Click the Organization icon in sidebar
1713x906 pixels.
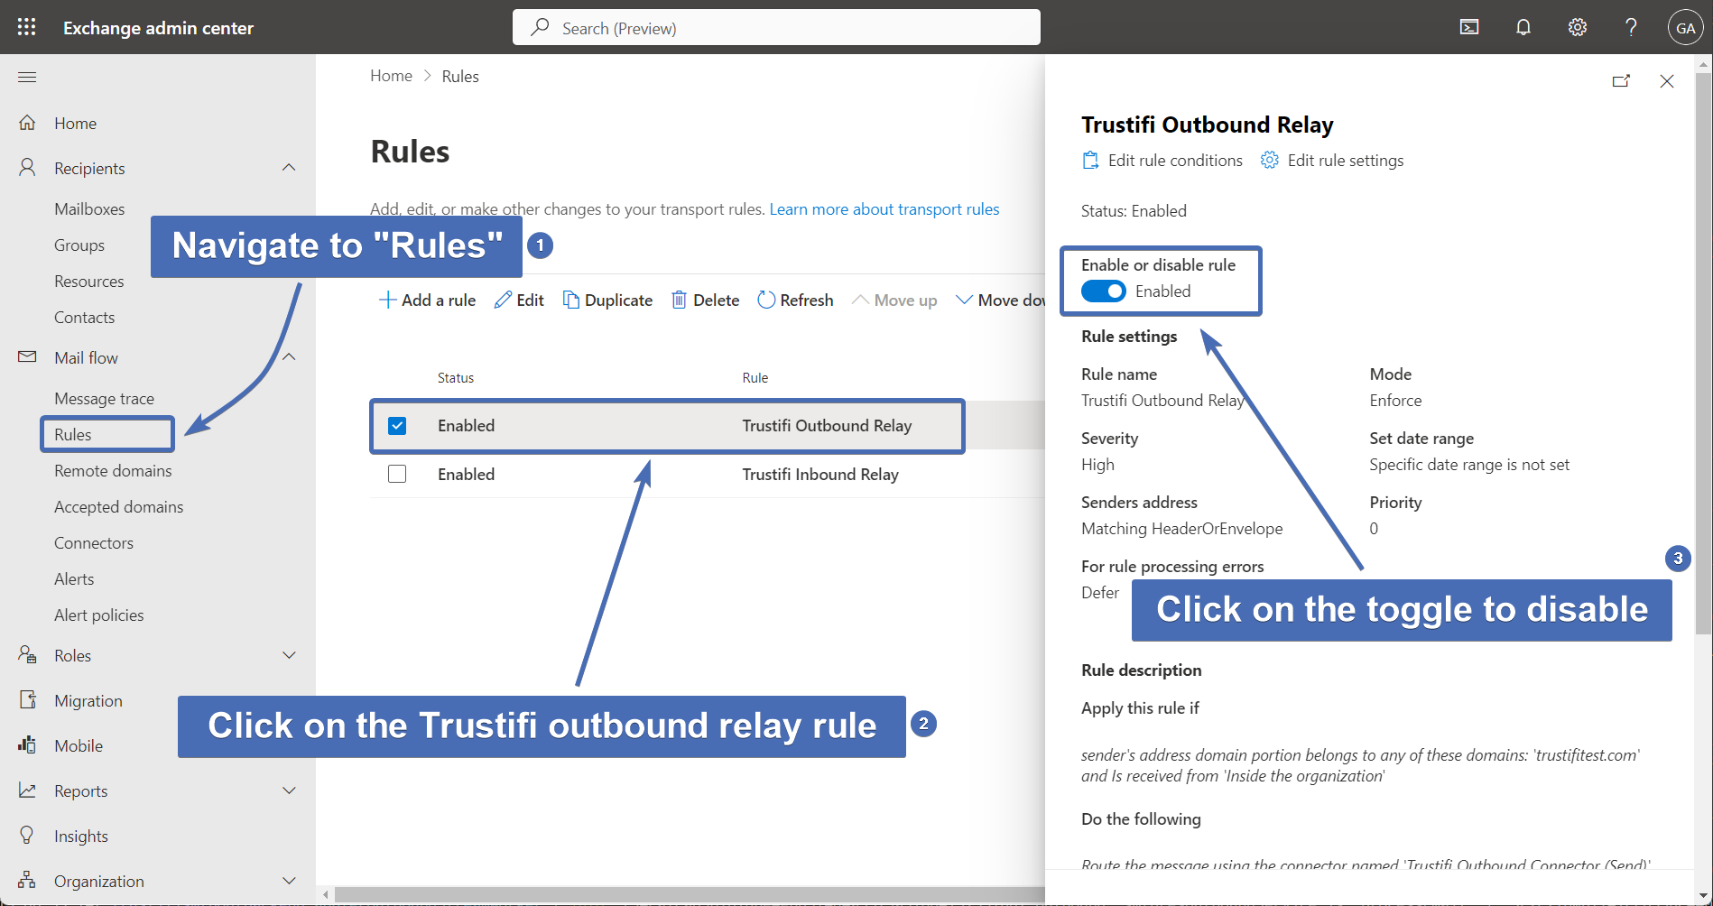[x=27, y=881]
